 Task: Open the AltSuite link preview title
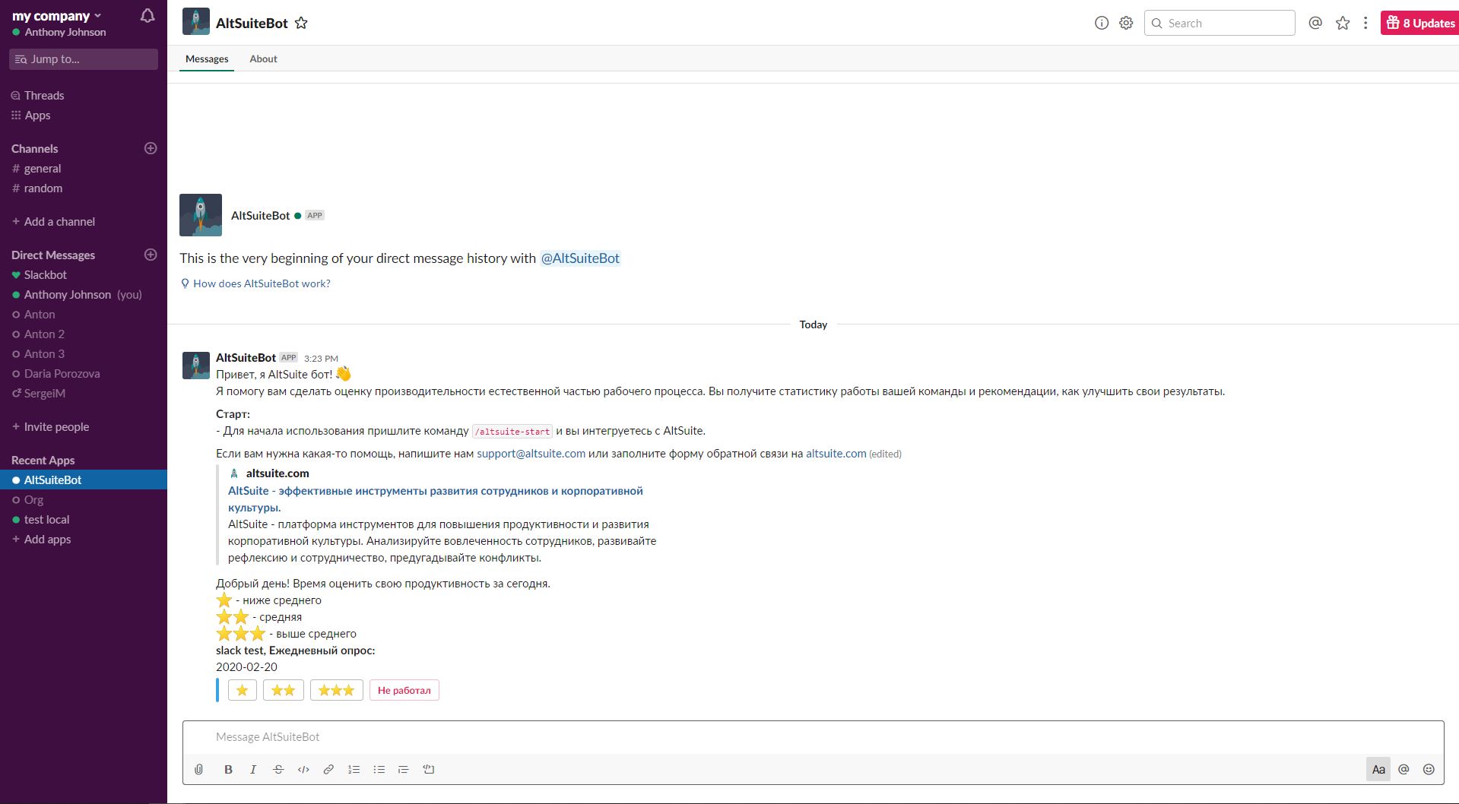pyautogui.click(x=436, y=499)
